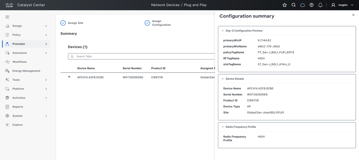This screenshot has height=160, width=359.
Task: Sort by Device Name column header
Action: [x=86, y=68]
